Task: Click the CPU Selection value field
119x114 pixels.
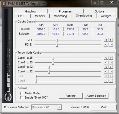Action: click(41, 34)
